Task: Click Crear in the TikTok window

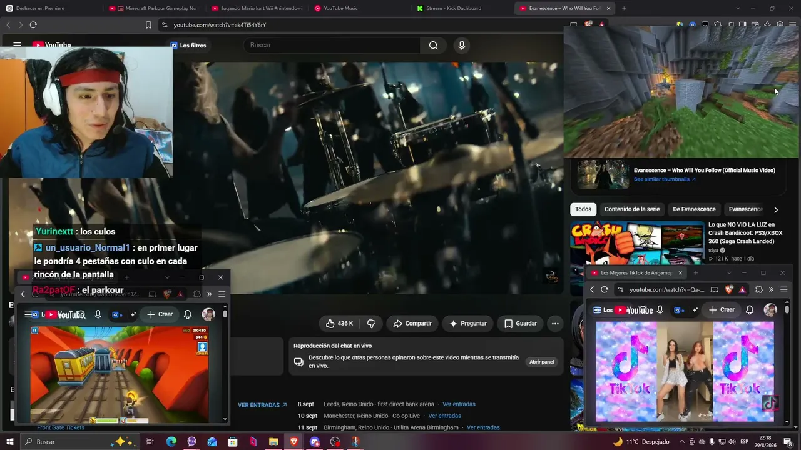Action: (722, 310)
